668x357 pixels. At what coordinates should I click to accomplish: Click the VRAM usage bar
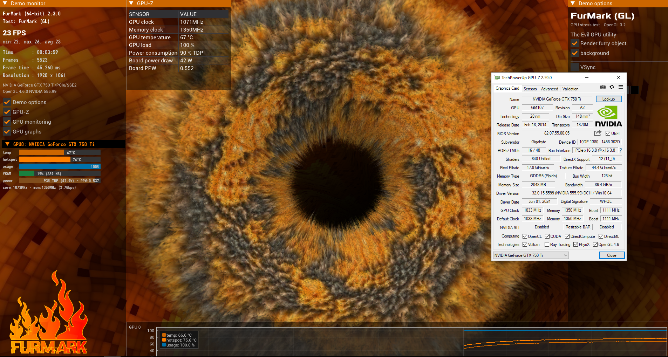pyautogui.click(x=59, y=173)
